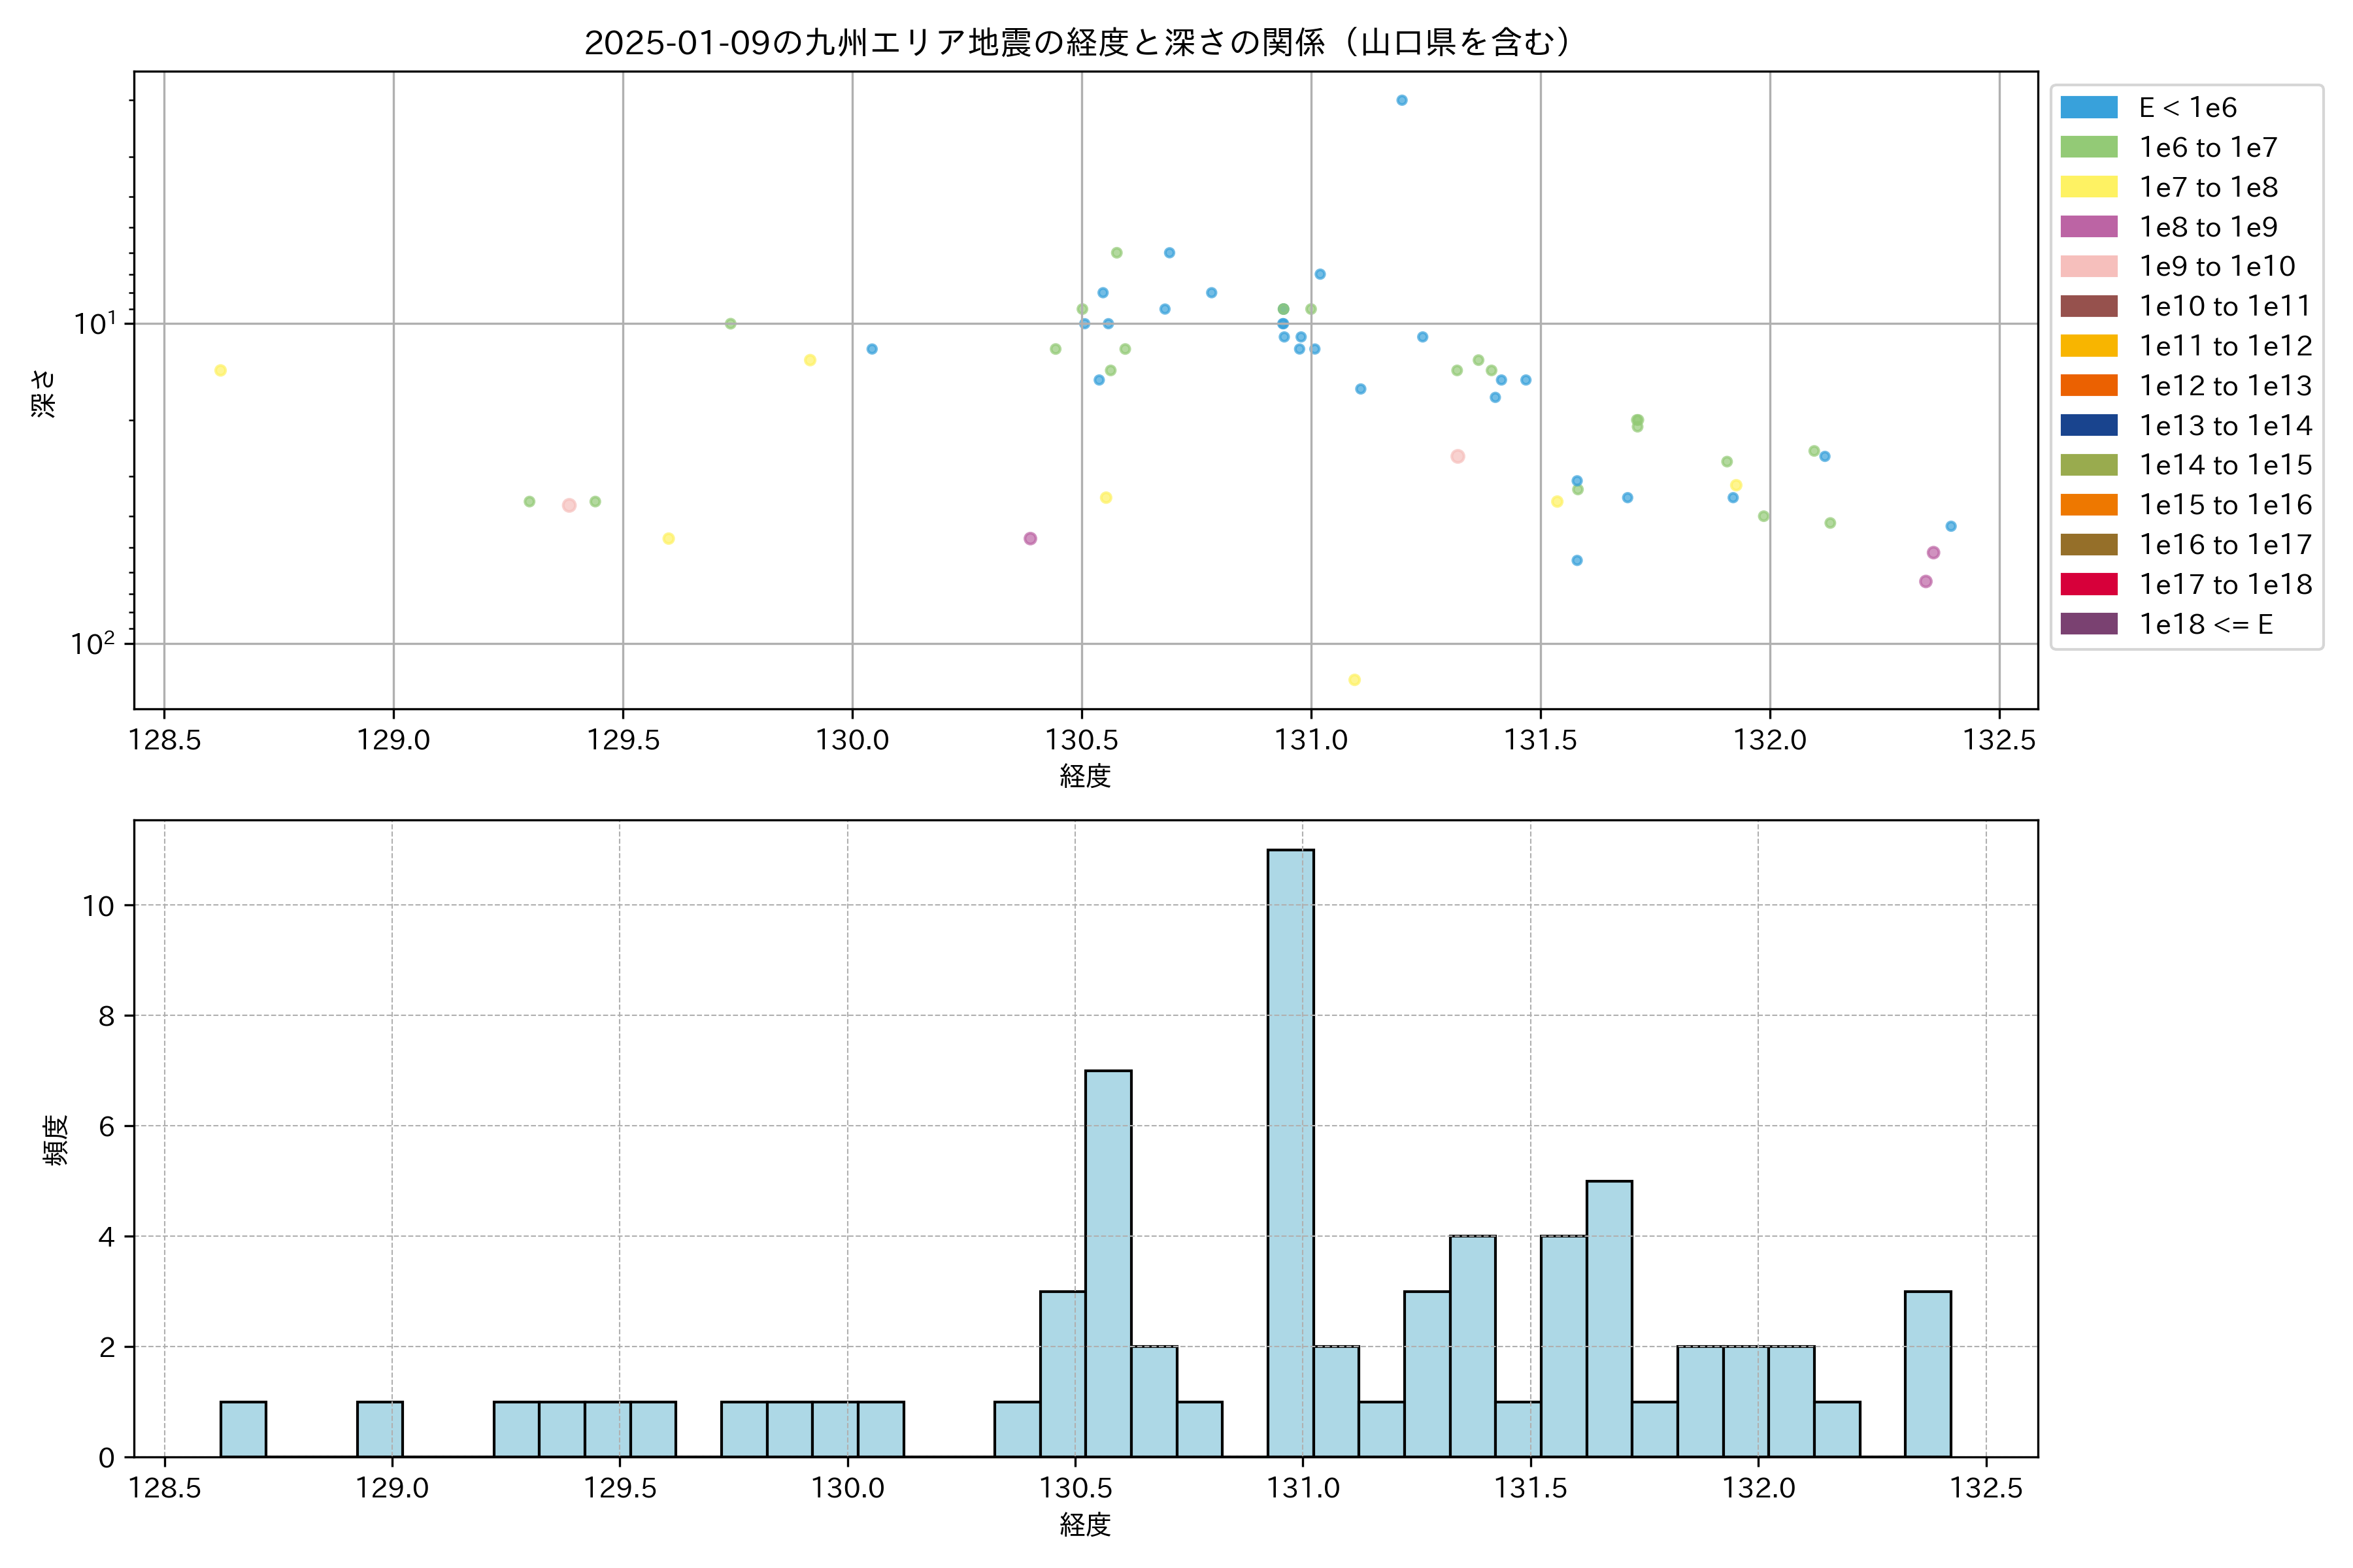Click the lowest yellow scatter point below 10²
This screenshot has width=2353, height=1568.
1354,680
